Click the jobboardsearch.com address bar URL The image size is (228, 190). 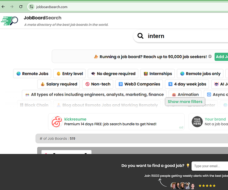pyautogui.click(x=52, y=7)
